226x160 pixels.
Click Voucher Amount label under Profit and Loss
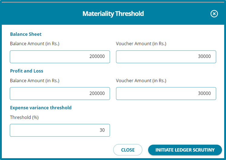coord(141,80)
